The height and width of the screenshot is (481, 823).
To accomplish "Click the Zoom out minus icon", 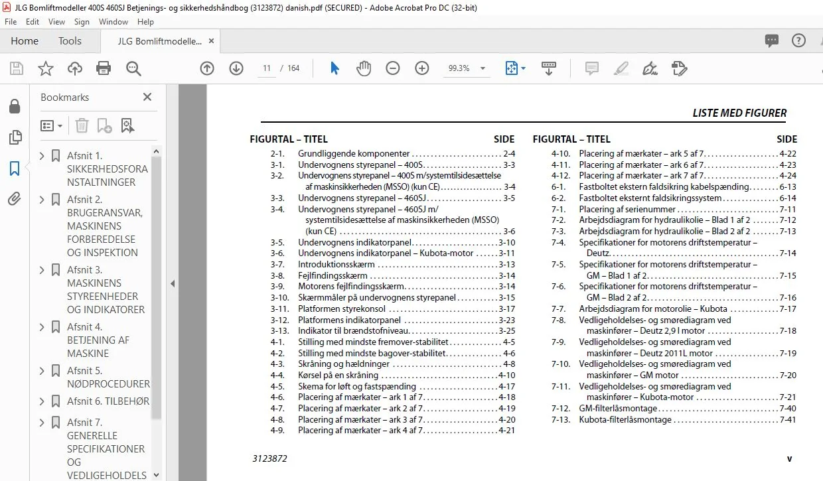I will coord(393,68).
